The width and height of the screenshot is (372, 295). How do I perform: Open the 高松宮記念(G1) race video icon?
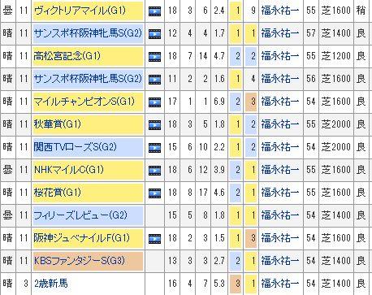pyautogui.click(x=155, y=57)
